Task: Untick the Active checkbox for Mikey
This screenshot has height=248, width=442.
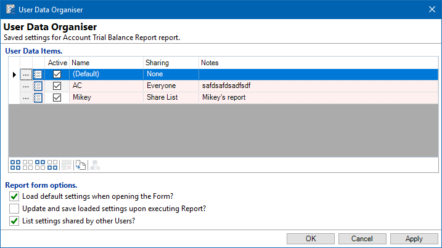Action: (x=57, y=98)
